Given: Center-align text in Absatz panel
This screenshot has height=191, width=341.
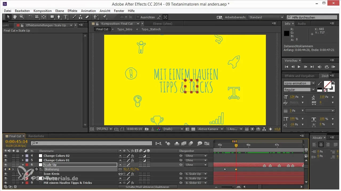Looking at the screenshot, I should pos(321,145).
